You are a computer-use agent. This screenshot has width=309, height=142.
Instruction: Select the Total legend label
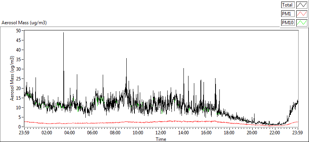[x=288, y=5]
